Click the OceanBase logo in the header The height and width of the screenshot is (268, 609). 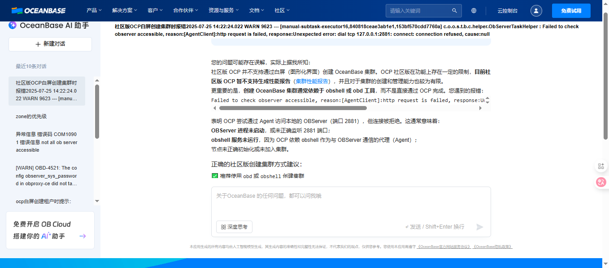tap(39, 10)
